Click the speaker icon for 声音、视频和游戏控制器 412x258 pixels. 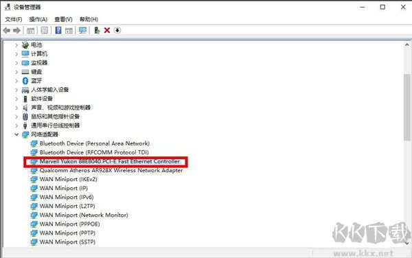point(25,108)
